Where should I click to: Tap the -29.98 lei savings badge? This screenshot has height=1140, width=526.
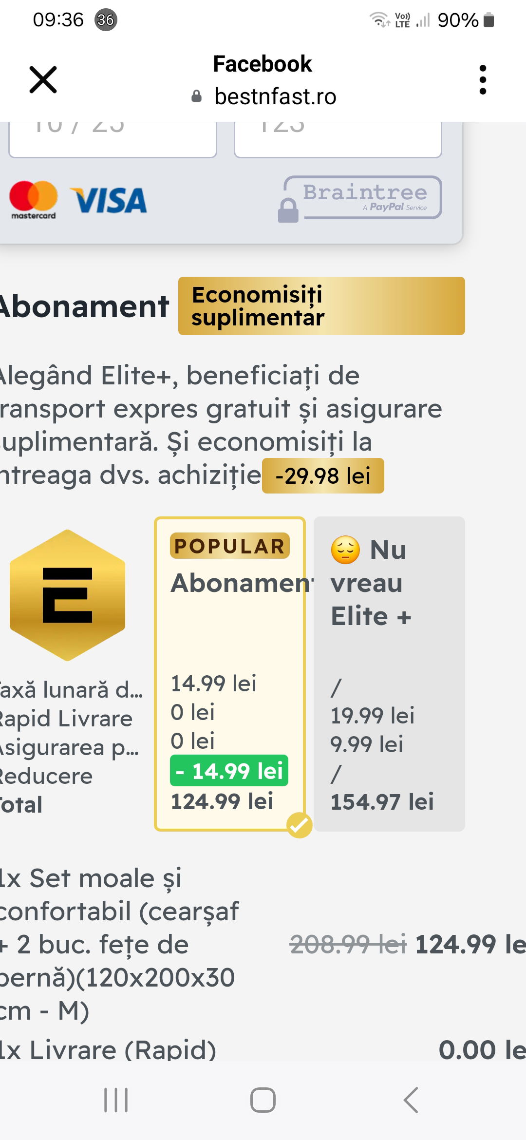click(323, 476)
